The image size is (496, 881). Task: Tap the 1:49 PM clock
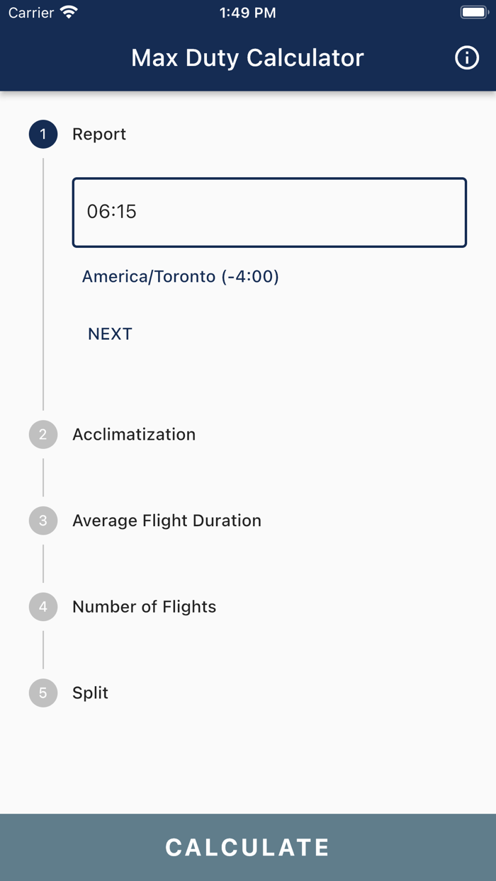point(247,13)
